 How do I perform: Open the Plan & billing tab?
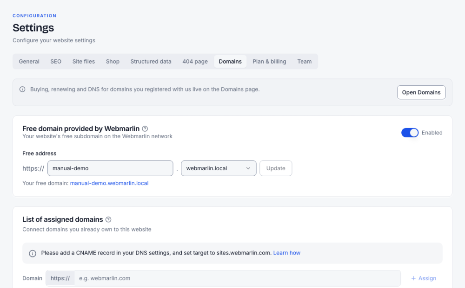(x=269, y=62)
